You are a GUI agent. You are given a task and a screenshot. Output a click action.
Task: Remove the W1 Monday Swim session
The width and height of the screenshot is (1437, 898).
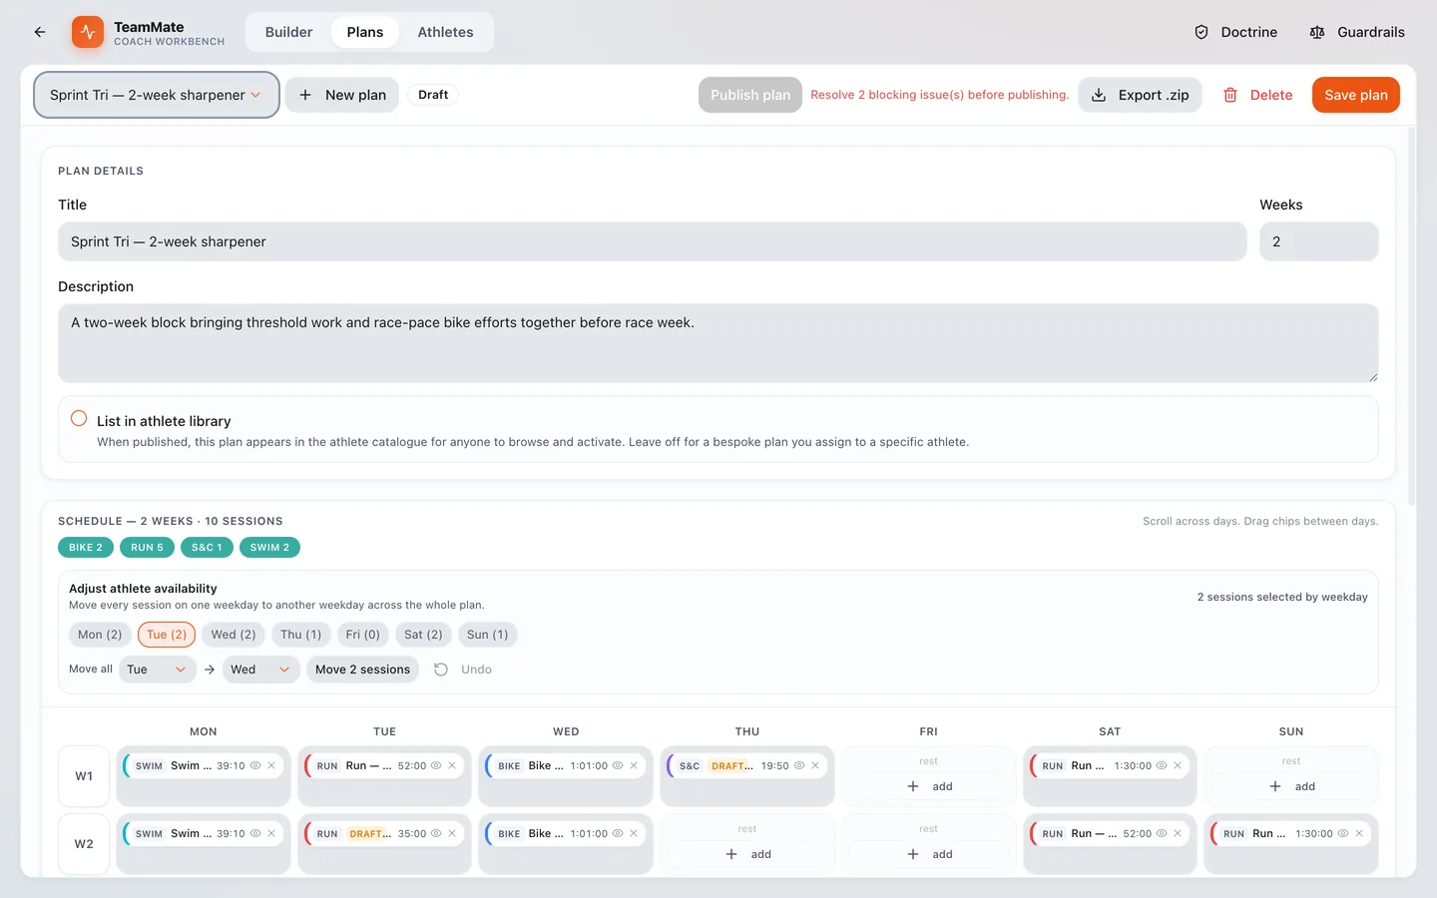coord(271,765)
